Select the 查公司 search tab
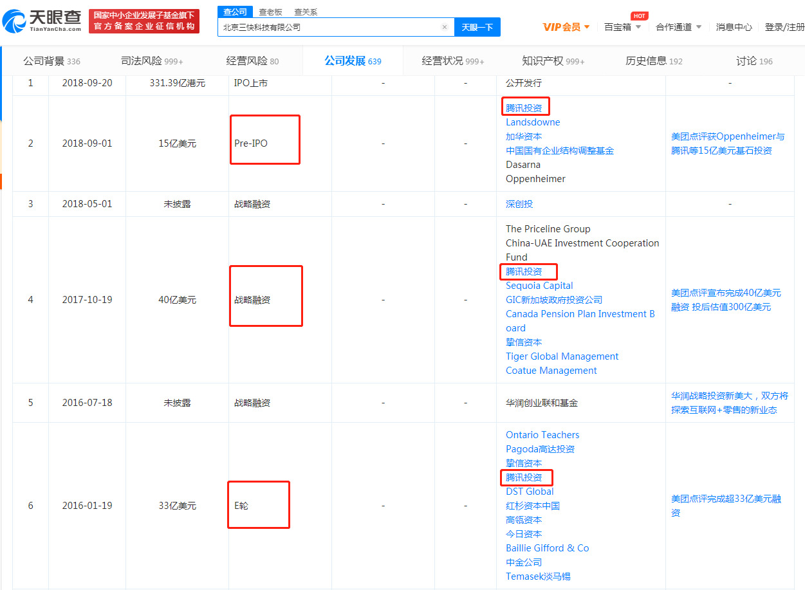Viewport: 805px width, 590px height. coord(235,12)
